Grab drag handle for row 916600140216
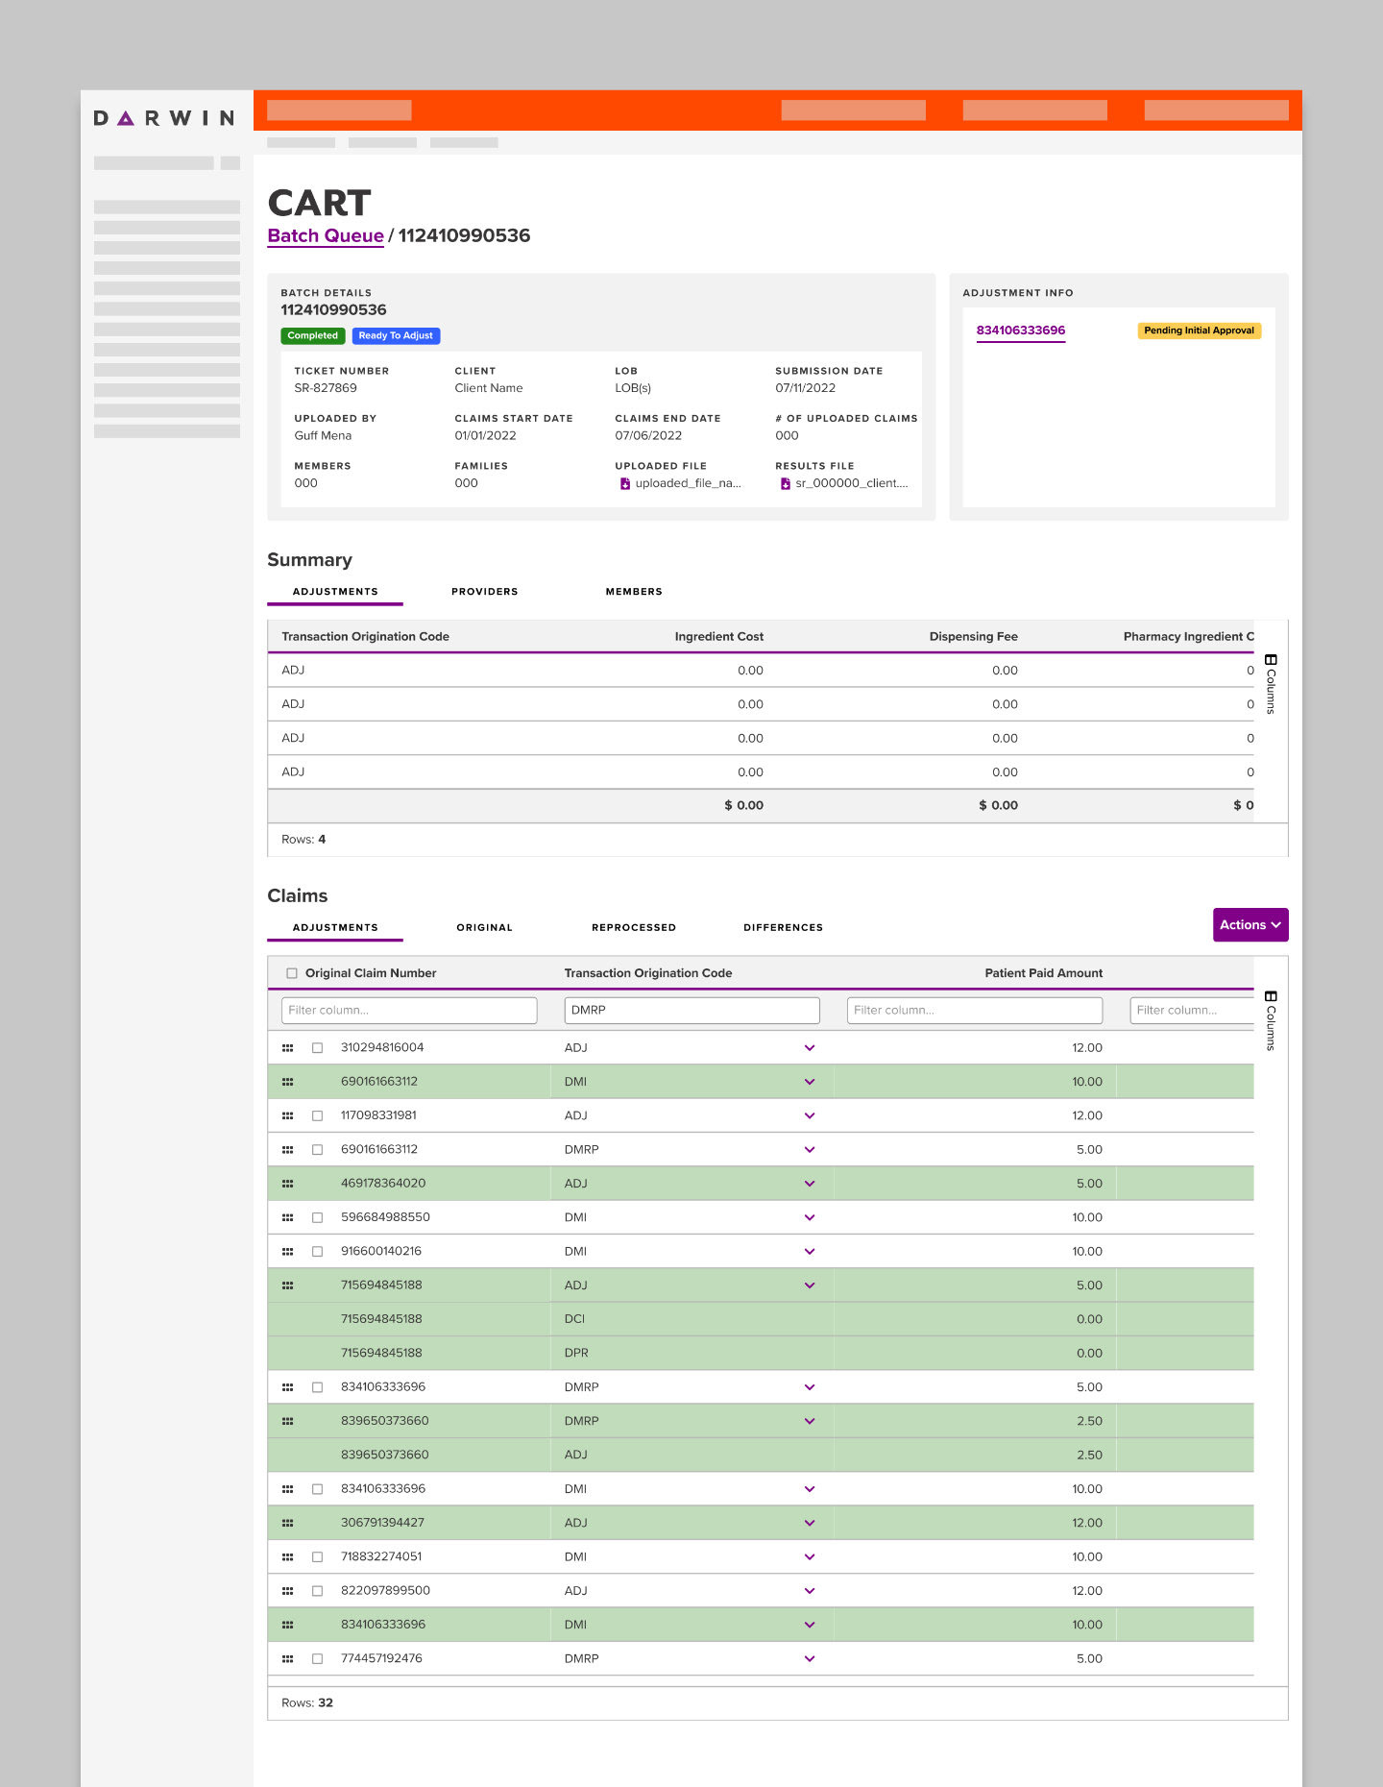Viewport: 1383px width, 1787px height. (x=287, y=1252)
